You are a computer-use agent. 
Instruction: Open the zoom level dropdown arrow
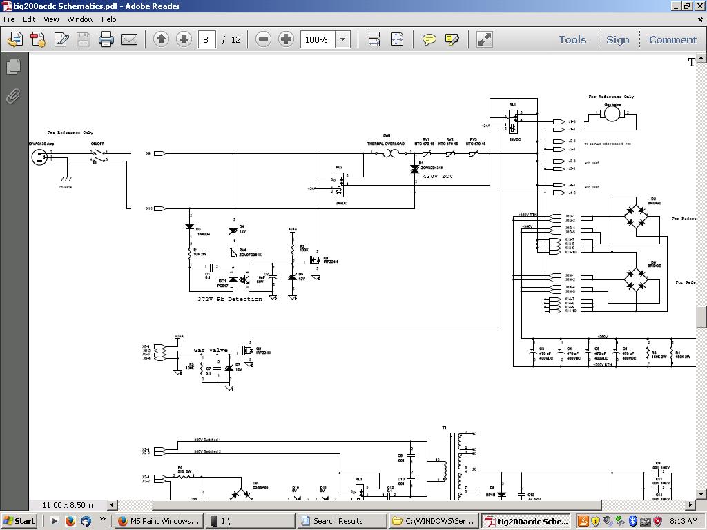342,39
